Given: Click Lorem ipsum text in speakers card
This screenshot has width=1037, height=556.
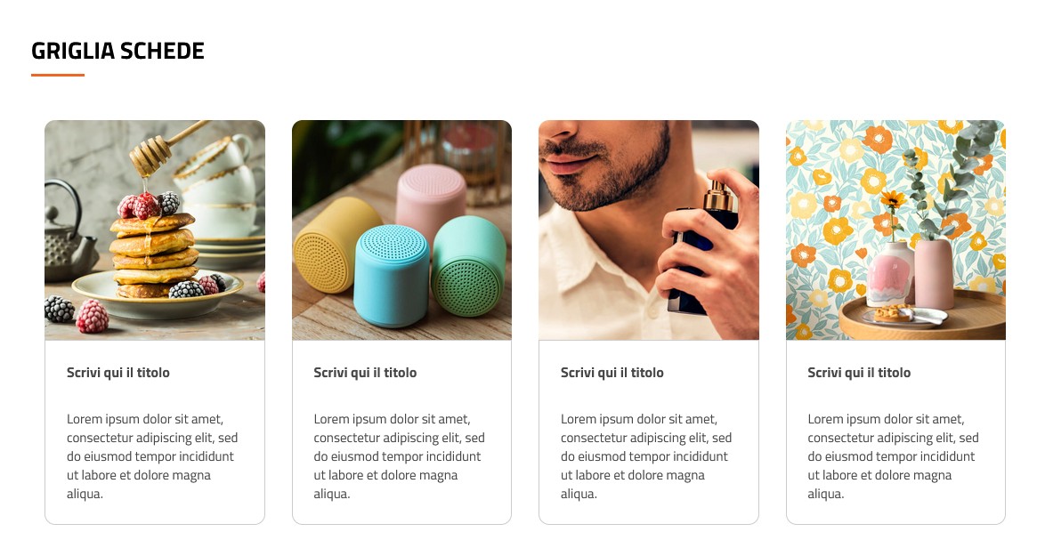Looking at the screenshot, I should click(399, 456).
